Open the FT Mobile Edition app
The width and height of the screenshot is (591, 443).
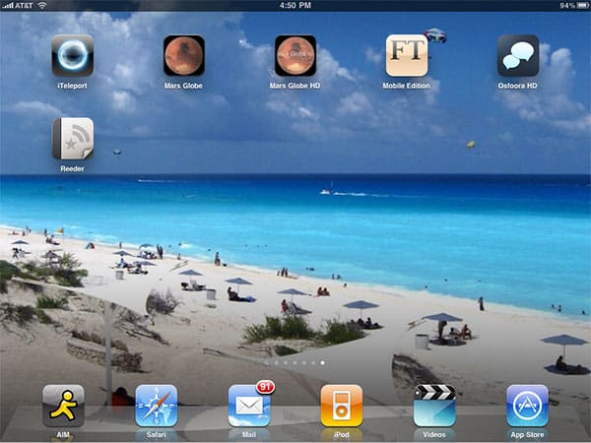[407, 56]
